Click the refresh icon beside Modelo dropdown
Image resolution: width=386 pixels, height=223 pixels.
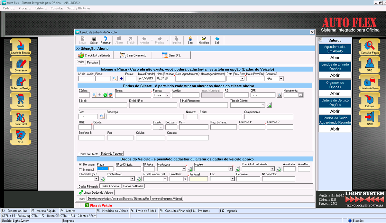pos(237,169)
